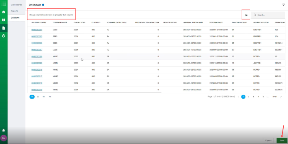Set page size to 10

point(32,97)
